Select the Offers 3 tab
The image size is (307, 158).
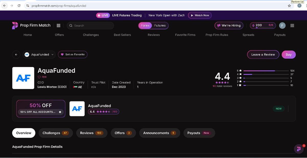coord(123,133)
